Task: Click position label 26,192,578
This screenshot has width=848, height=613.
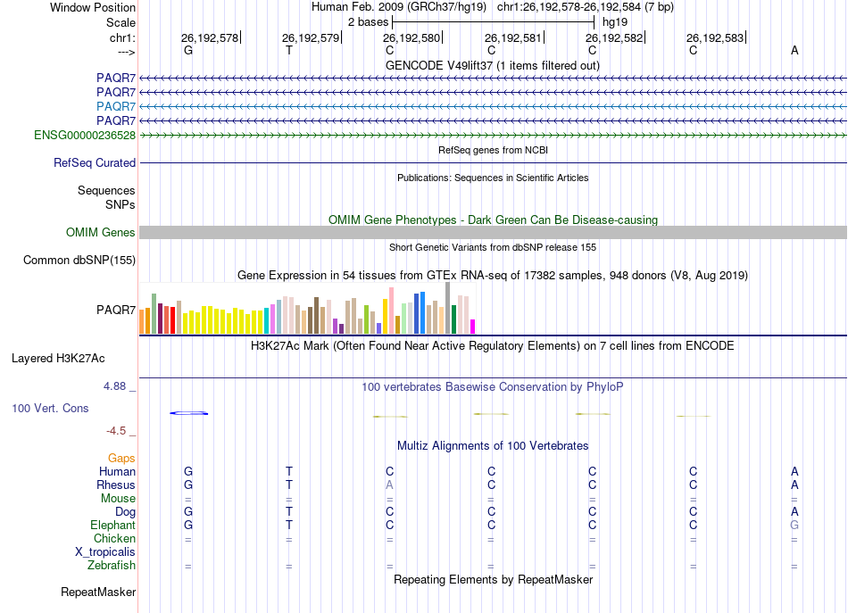Action: [209, 37]
